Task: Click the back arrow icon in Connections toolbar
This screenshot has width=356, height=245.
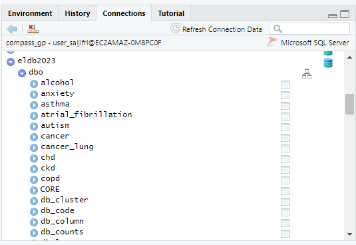Action: 12,29
